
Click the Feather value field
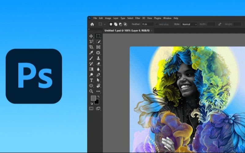pos(148,24)
